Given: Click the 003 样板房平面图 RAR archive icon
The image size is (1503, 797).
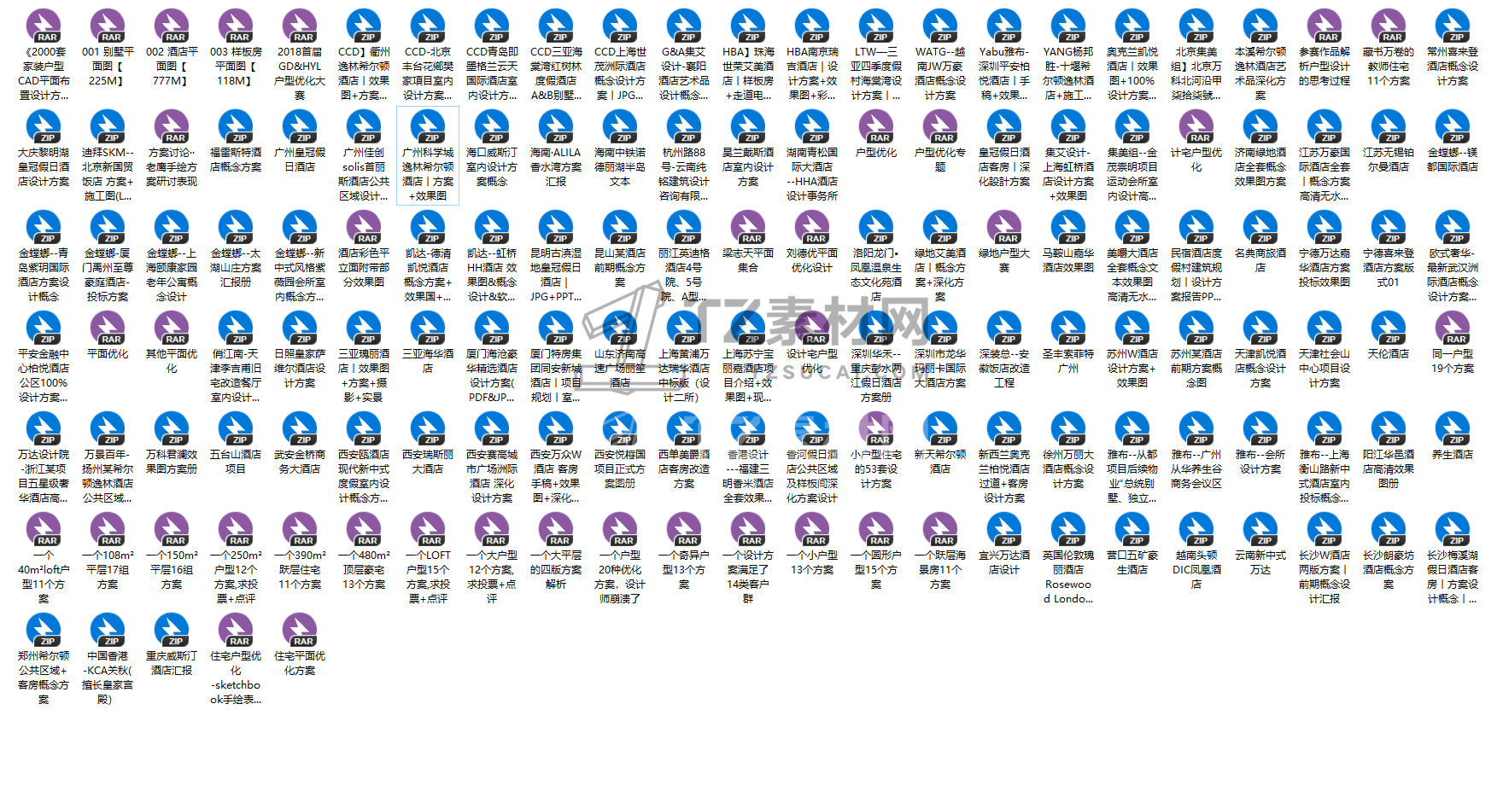Looking at the screenshot, I should (236, 26).
